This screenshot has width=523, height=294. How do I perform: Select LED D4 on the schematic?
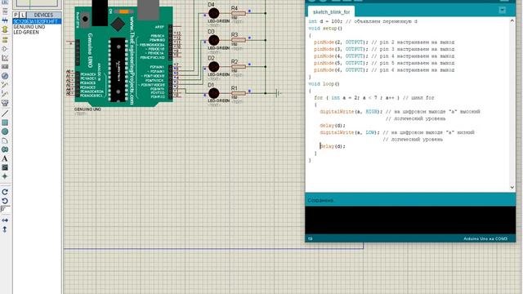(x=214, y=13)
